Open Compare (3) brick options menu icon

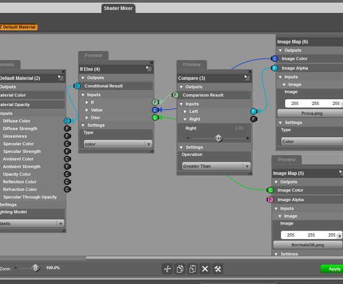[x=247, y=78]
